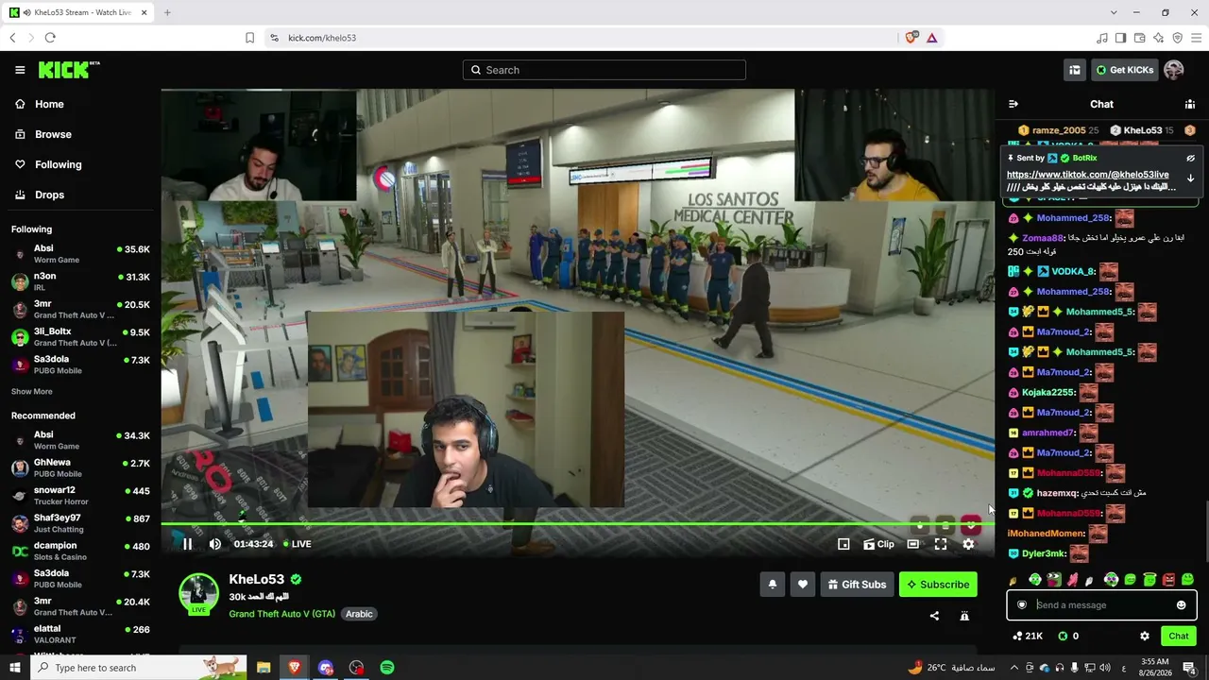Screen dimensions: 1209x680
Task: Click the Gift Subs button
Action: 857,585
